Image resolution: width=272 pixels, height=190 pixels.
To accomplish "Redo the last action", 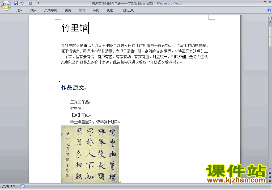I will coord(31,3).
